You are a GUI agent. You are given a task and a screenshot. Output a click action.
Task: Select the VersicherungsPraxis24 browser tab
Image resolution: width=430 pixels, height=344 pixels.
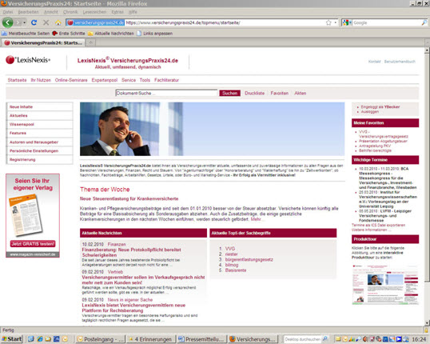coord(43,42)
